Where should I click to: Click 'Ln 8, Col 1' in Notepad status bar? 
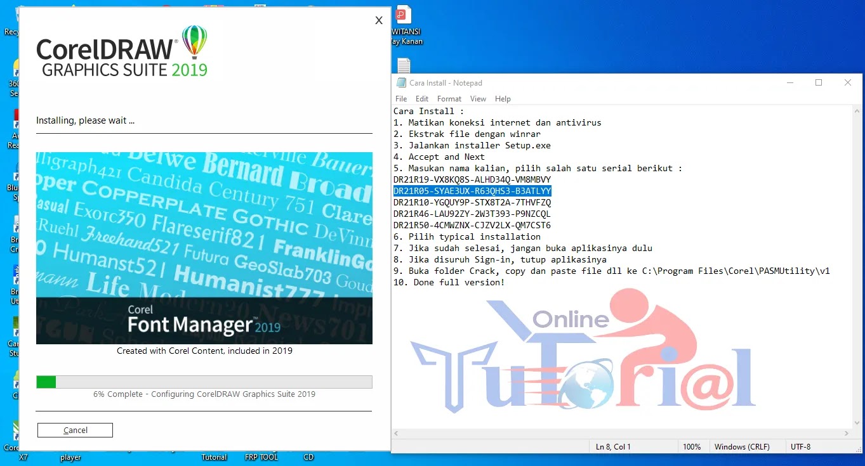(614, 447)
